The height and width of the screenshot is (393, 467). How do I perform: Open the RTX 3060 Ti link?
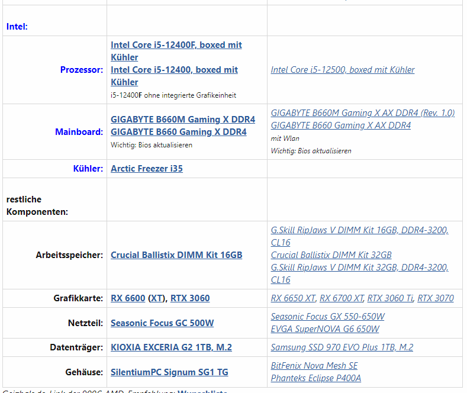click(x=390, y=298)
